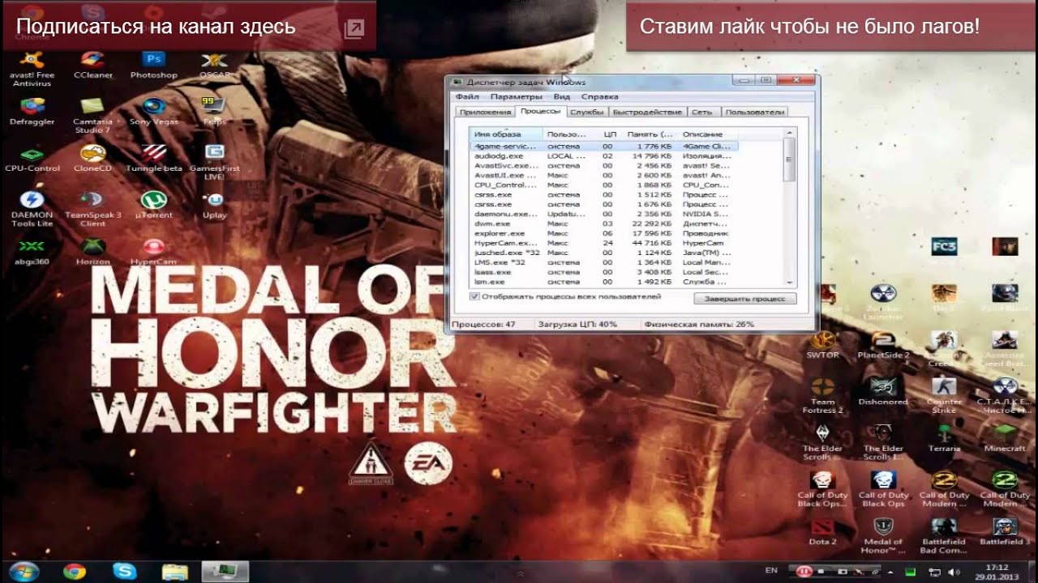Open the Windows Start menu
The width and height of the screenshot is (1038, 583).
click(x=24, y=571)
